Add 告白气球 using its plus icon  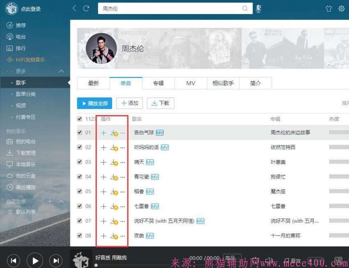(103, 133)
